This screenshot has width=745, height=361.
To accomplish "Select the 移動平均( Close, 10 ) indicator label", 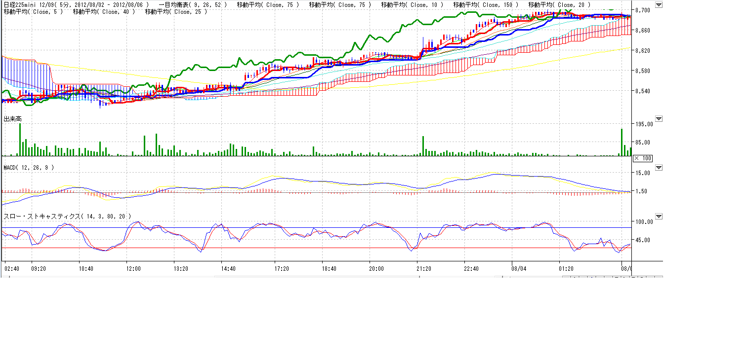I will 412,5.
